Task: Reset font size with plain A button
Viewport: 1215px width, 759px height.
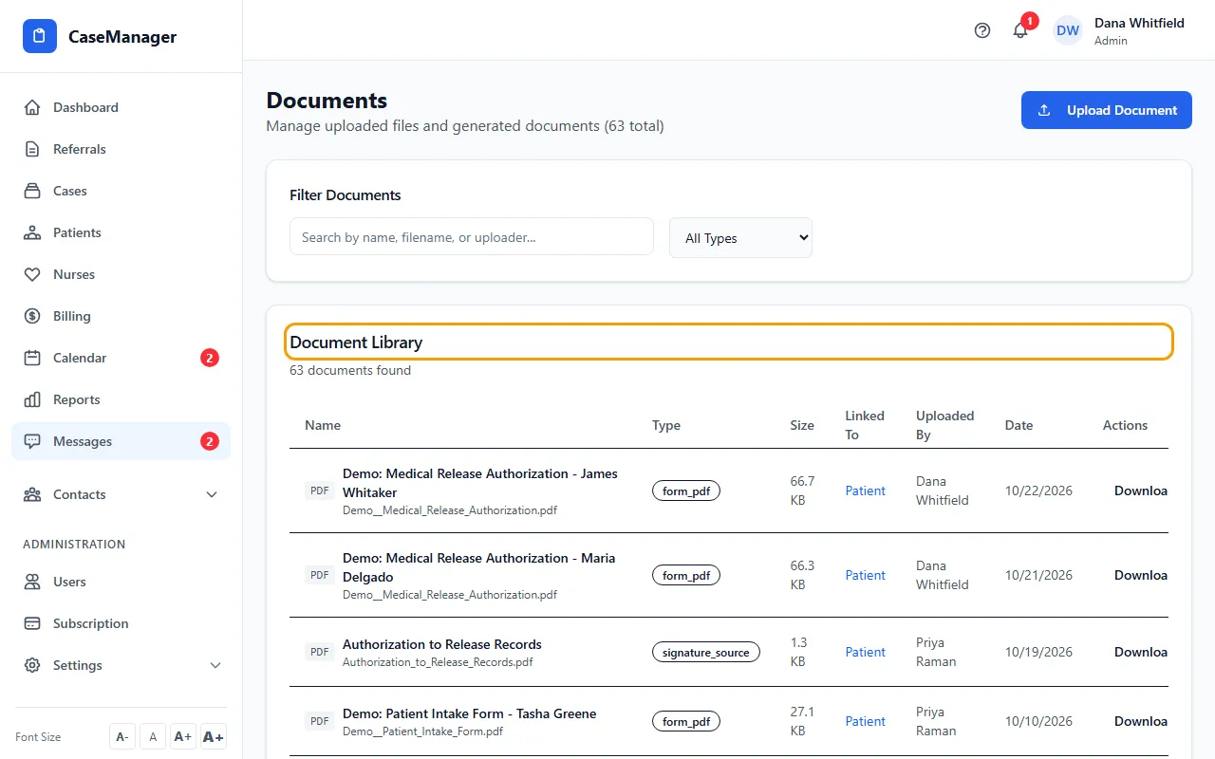Action: pyautogui.click(x=153, y=736)
